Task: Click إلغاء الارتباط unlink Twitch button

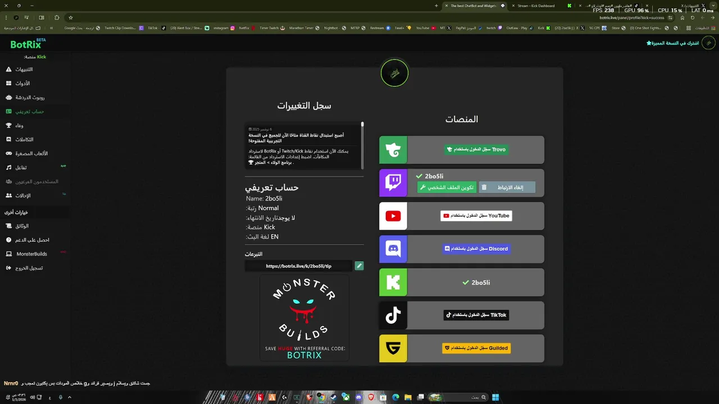Action: pos(507,187)
